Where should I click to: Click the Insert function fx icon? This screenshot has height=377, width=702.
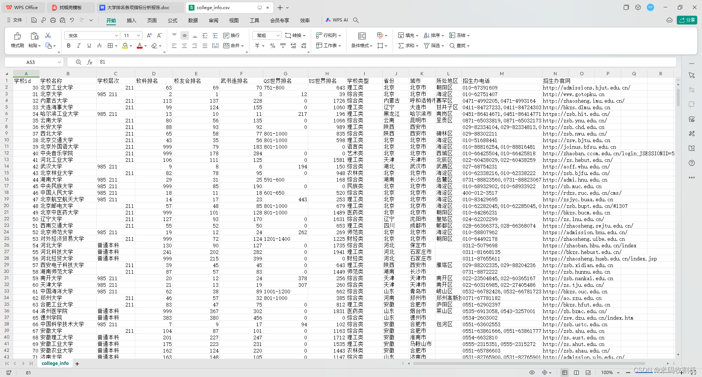tap(90, 62)
